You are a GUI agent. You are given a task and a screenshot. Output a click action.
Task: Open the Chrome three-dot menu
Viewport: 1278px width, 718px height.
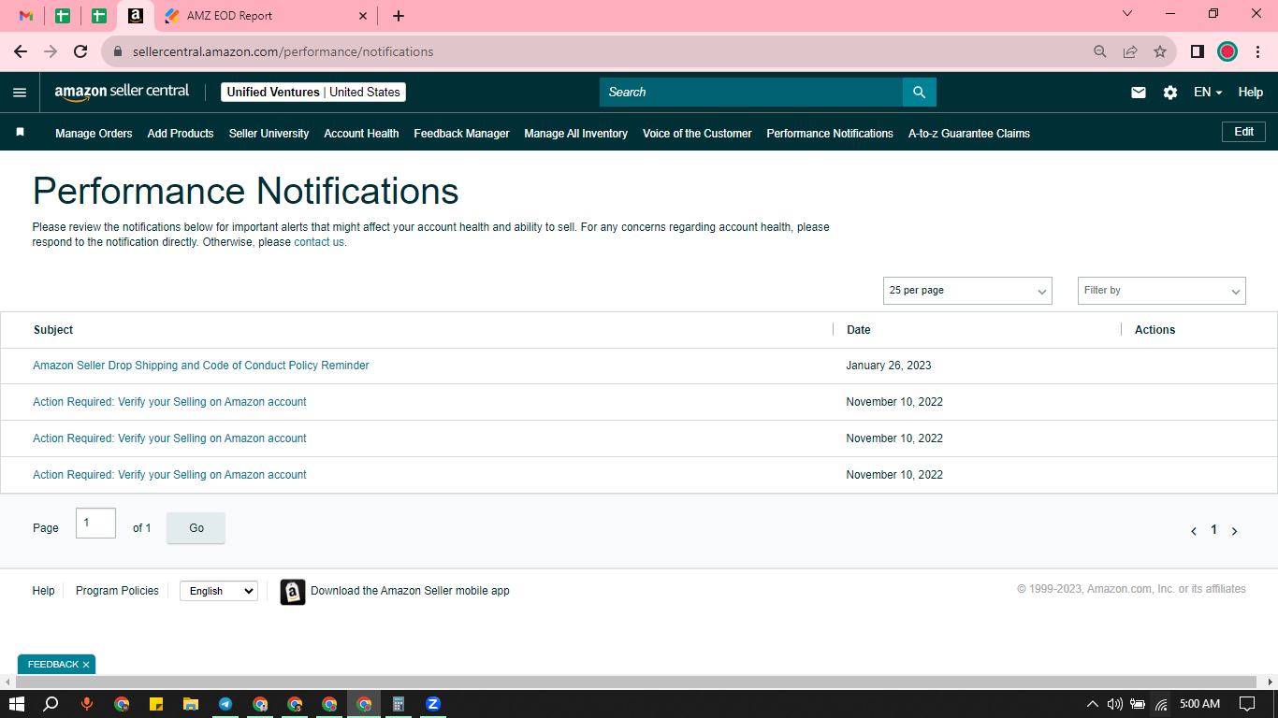(x=1257, y=51)
